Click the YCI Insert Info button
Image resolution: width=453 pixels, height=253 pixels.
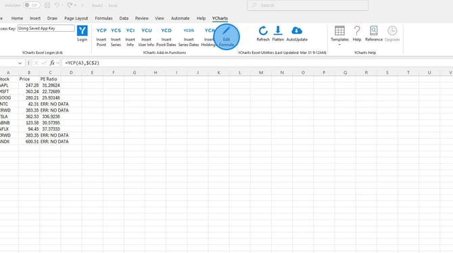coord(130,37)
